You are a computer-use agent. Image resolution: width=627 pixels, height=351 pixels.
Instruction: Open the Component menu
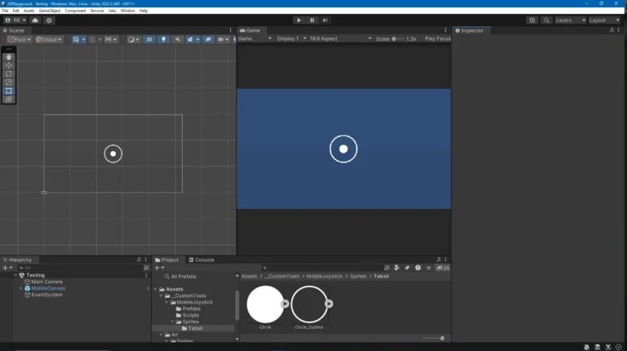(75, 11)
